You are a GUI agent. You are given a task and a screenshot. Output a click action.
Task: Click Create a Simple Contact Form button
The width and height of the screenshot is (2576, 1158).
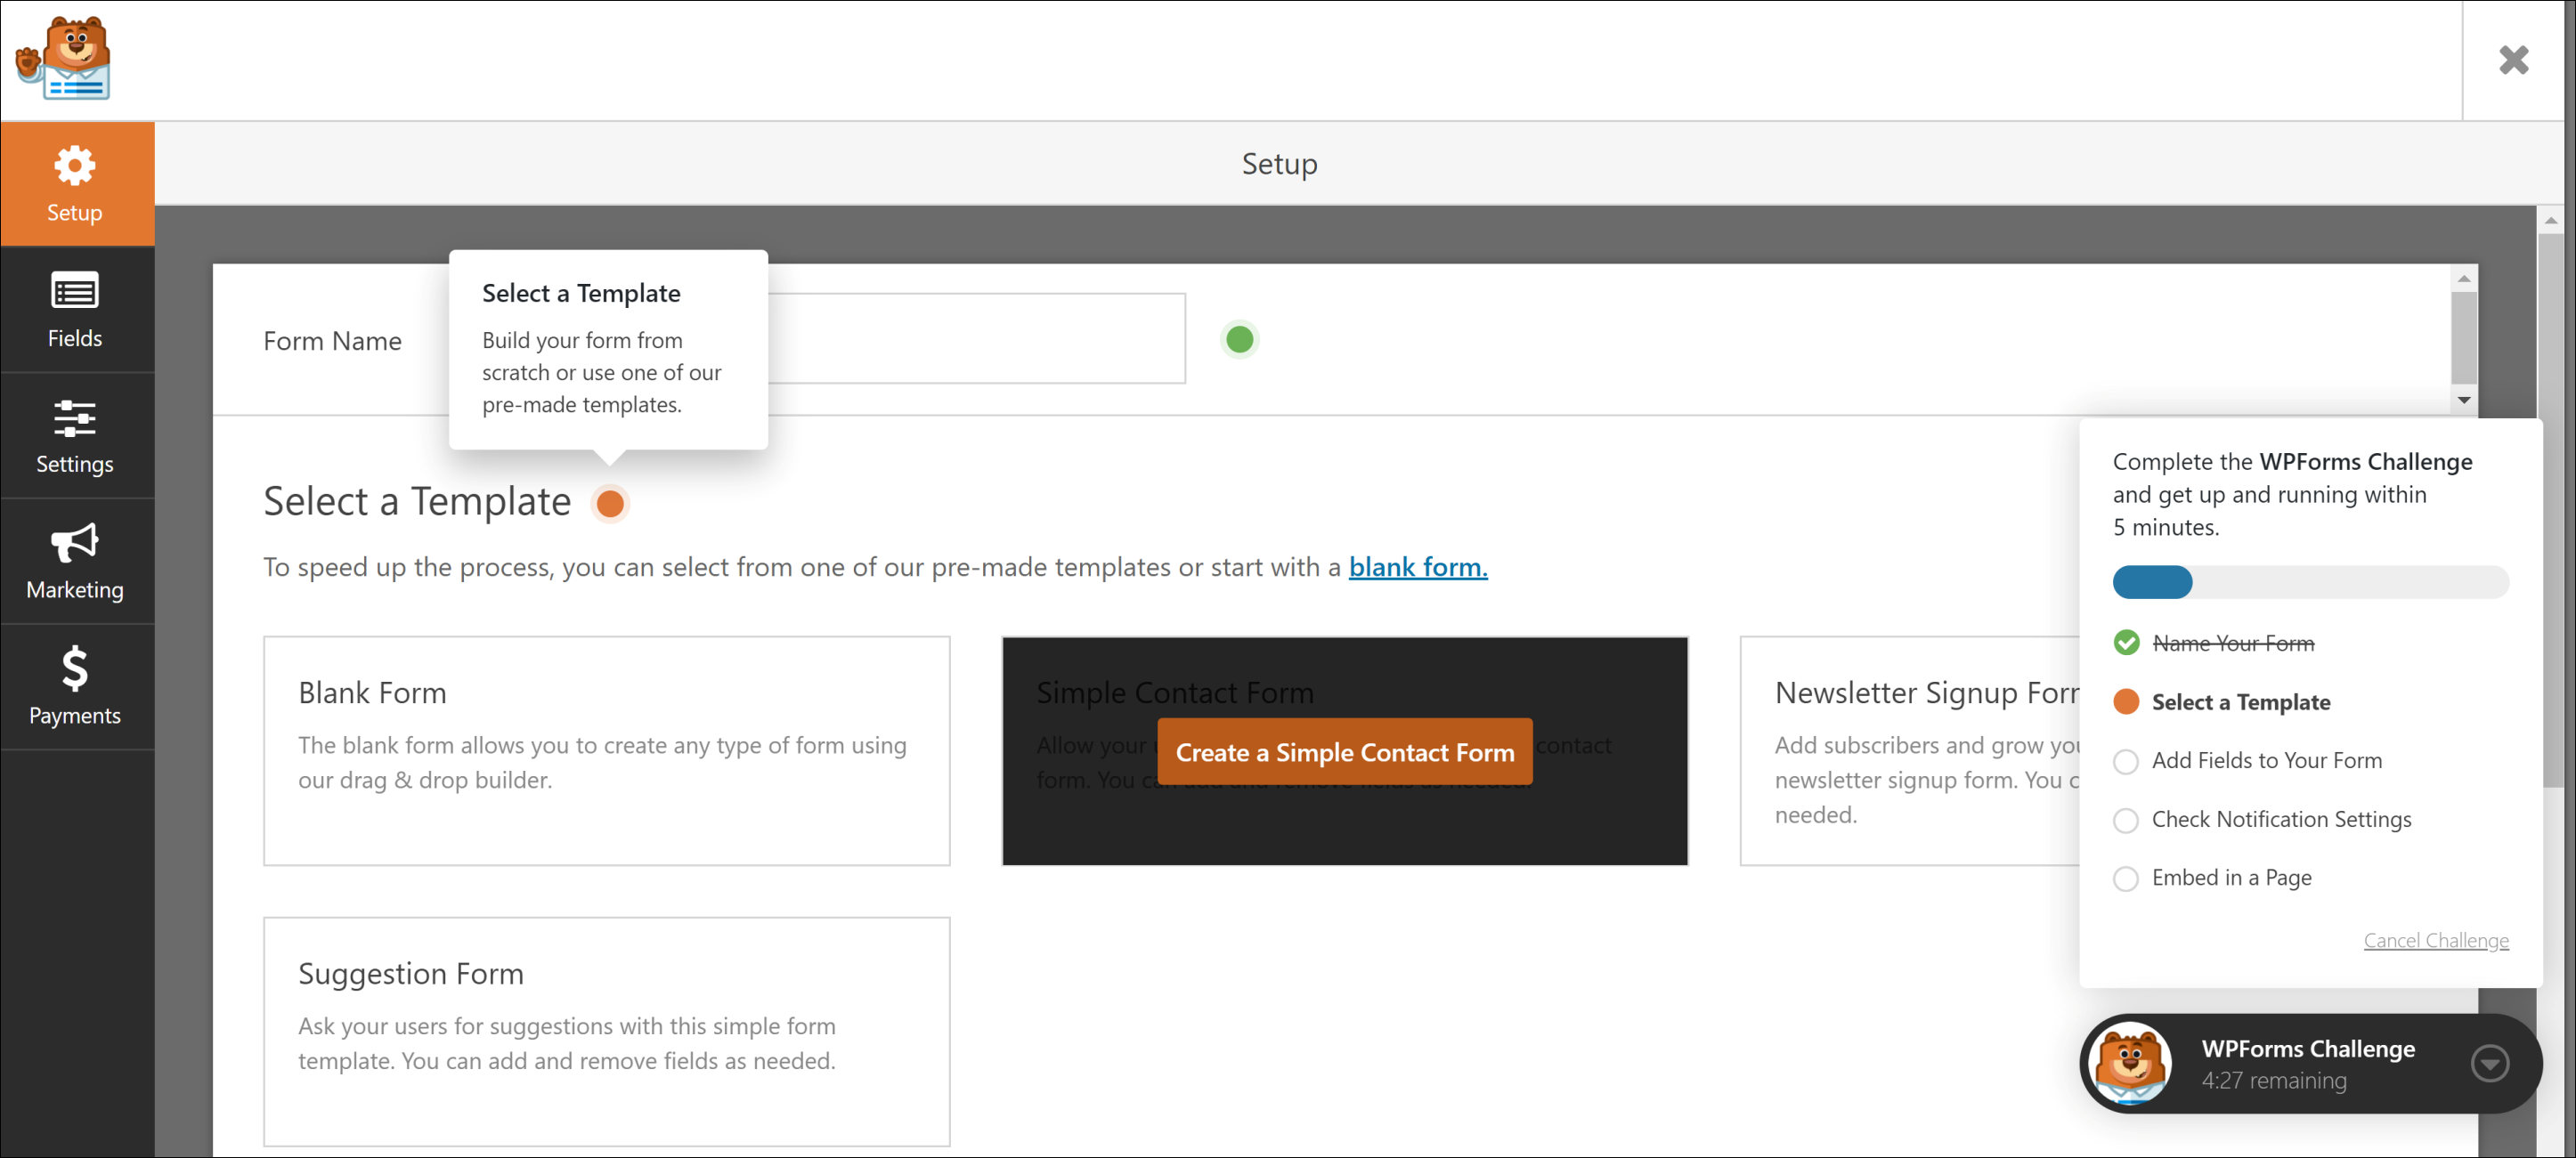pos(1344,752)
